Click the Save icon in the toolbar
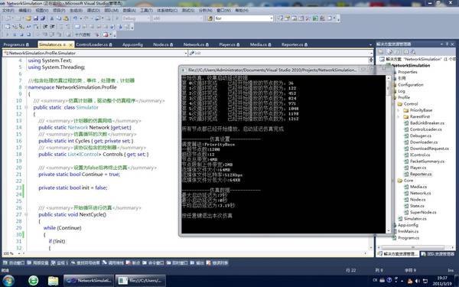 [x=36, y=18]
